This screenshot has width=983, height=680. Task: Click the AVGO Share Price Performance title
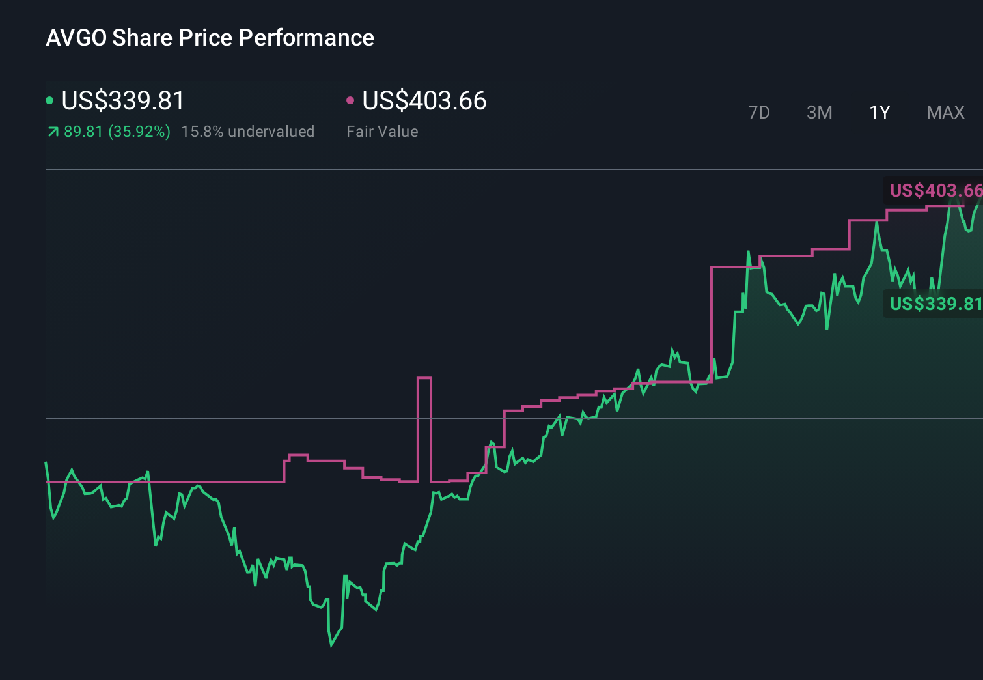(210, 38)
